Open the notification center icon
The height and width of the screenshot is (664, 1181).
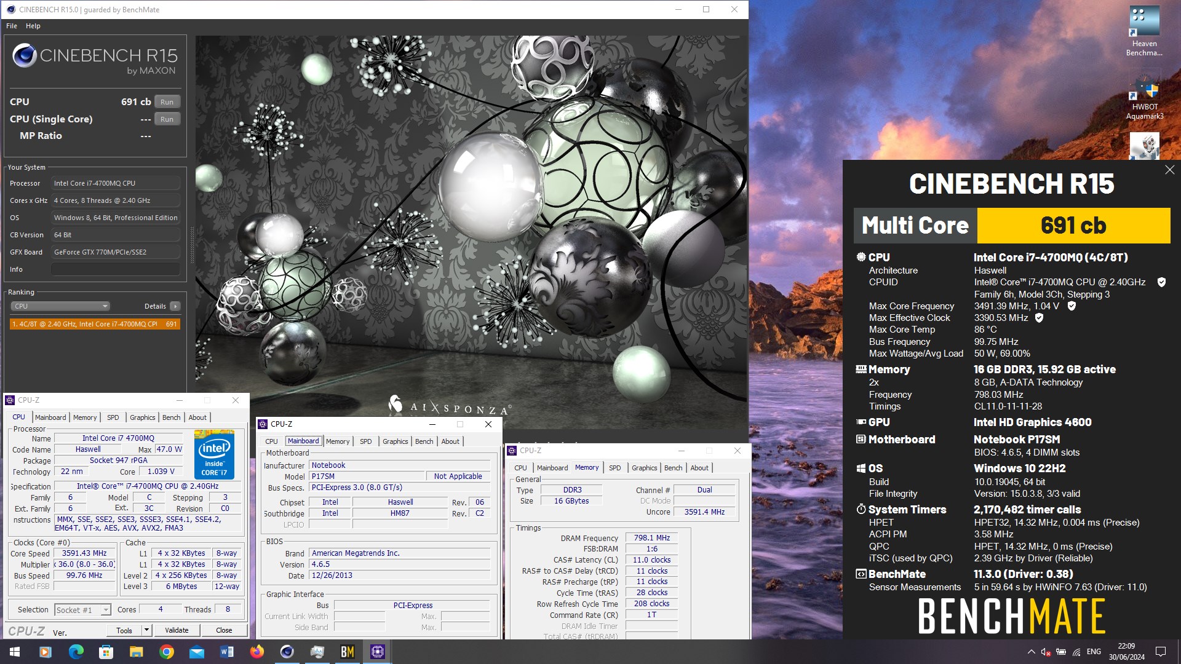(1161, 652)
